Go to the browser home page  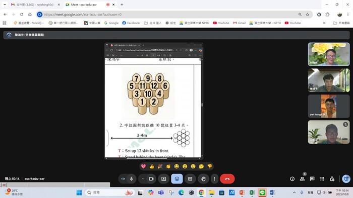pyautogui.click(x=30, y=15)
